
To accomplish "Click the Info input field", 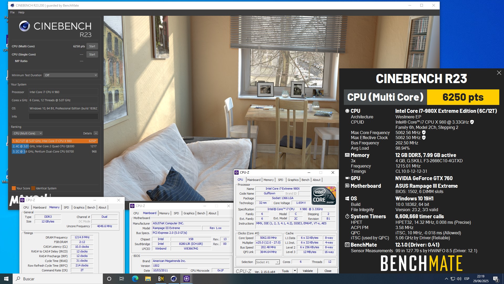I will click(63, 116).
